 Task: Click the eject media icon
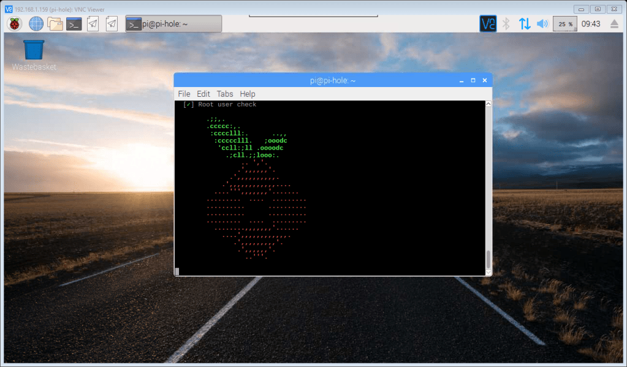pyautogui.click(x=615, y=24)
